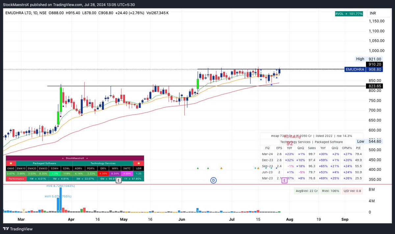The height and width of the screenshot is (234, 395).
Task: Click the 3M × 22.07% performance cell
Action: [x=85, y=179]
